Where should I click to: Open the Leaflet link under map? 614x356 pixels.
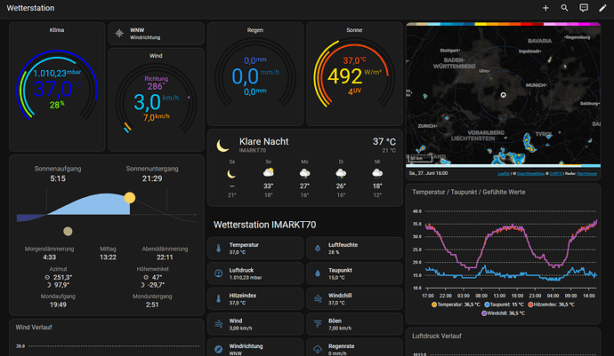(x=504, y=173)
